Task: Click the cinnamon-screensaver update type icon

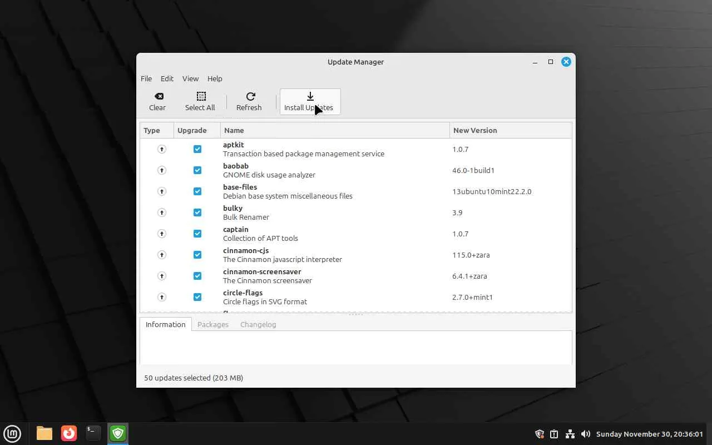Action: point(162,276)
